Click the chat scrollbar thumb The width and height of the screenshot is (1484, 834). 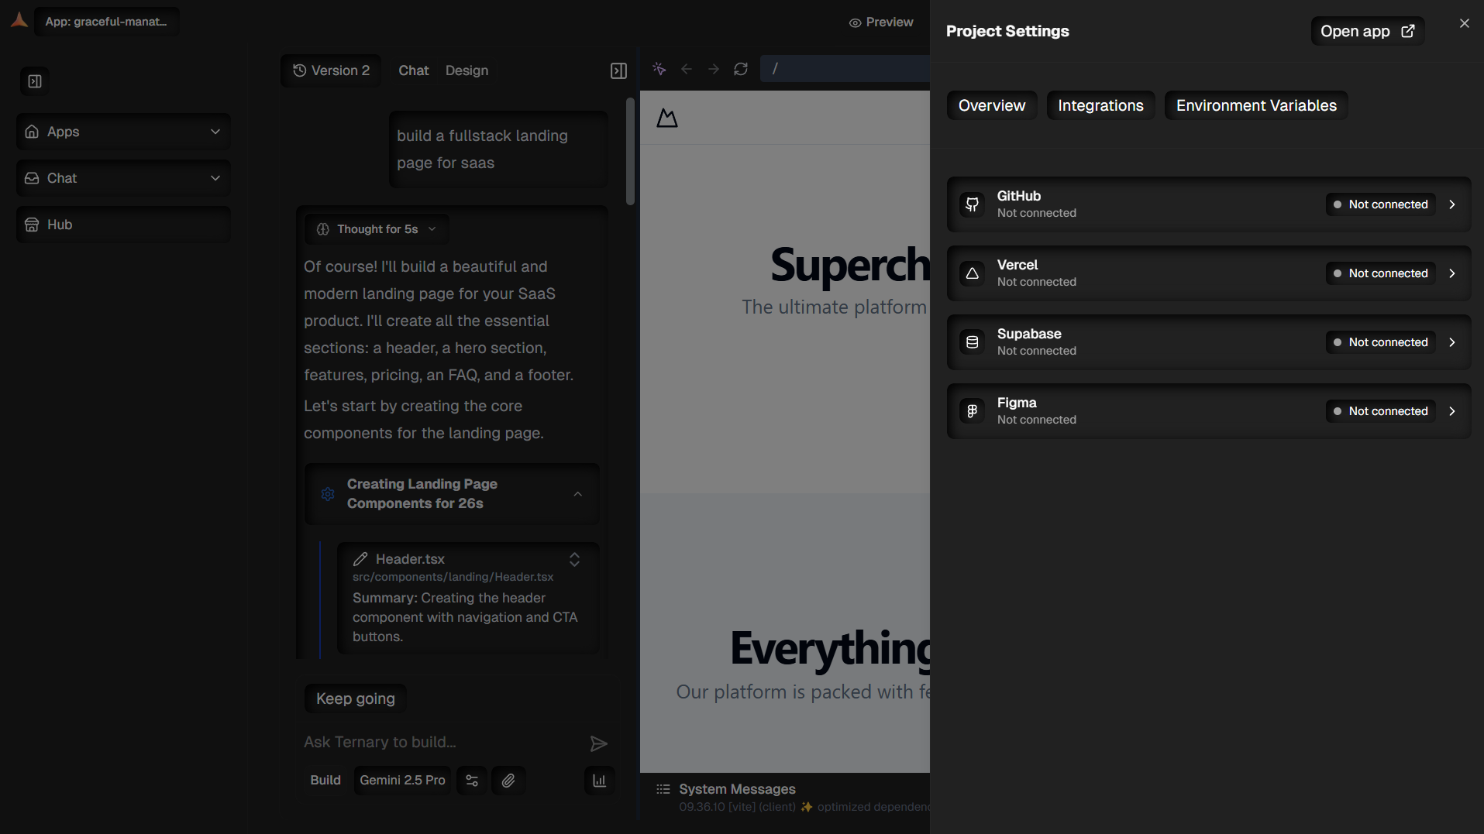point(630,151)
